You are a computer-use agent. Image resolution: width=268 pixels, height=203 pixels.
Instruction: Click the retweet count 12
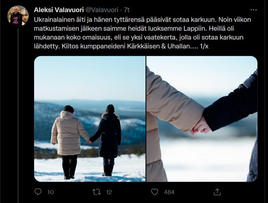click(109, 192)
